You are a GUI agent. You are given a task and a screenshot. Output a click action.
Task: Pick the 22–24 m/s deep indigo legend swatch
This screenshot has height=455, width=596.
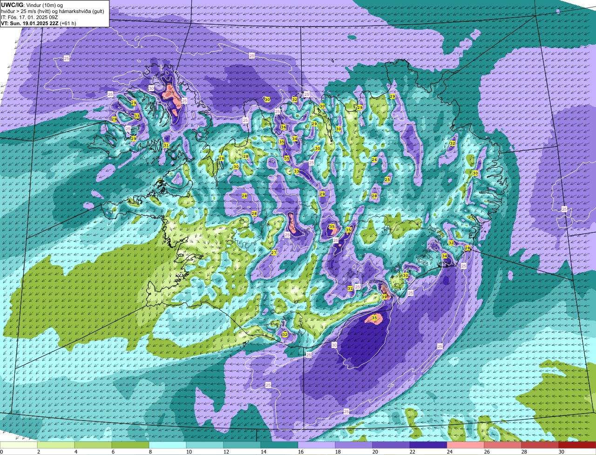pos(428,445)
